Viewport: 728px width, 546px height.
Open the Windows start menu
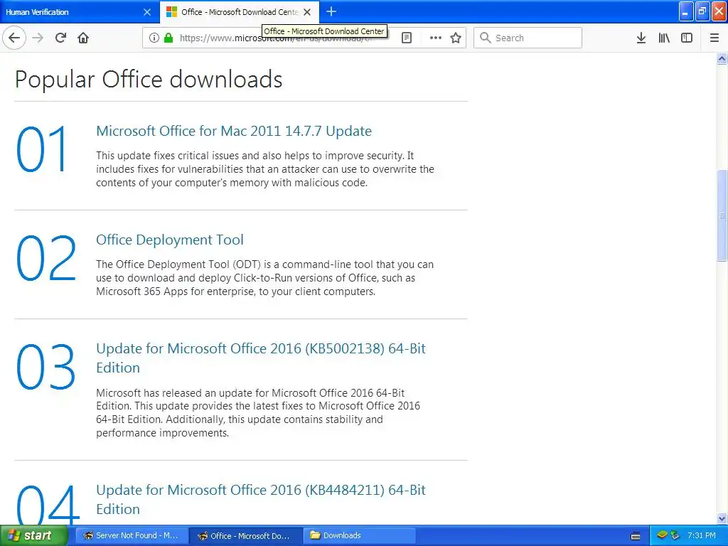(33, 535)
